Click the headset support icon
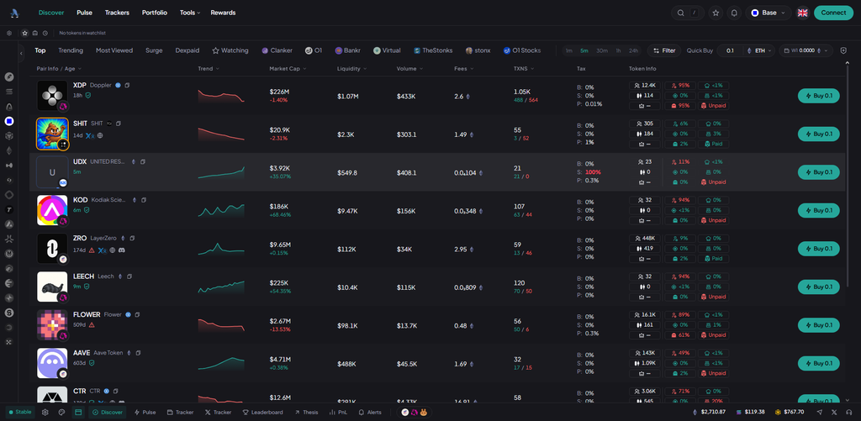The width and height of the screenshot is (861, 421). 849,413
